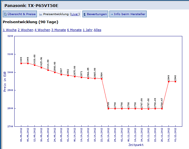
Task: Show price history for 1 Jahr
Action: (87, 30)
